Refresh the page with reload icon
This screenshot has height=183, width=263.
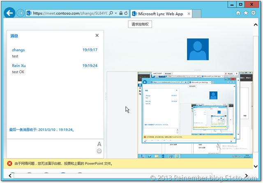[126, 13]
